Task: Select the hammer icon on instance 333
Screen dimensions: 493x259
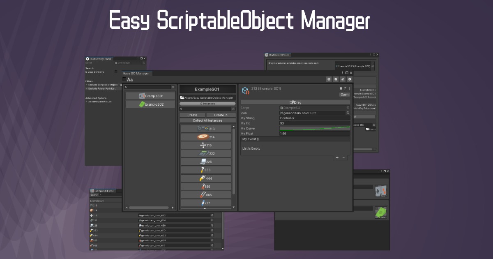Action: 202,169
